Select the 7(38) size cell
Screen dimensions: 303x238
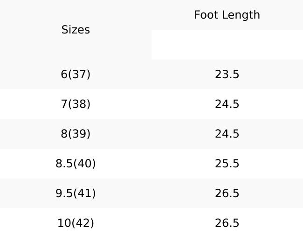pos(76,104)
